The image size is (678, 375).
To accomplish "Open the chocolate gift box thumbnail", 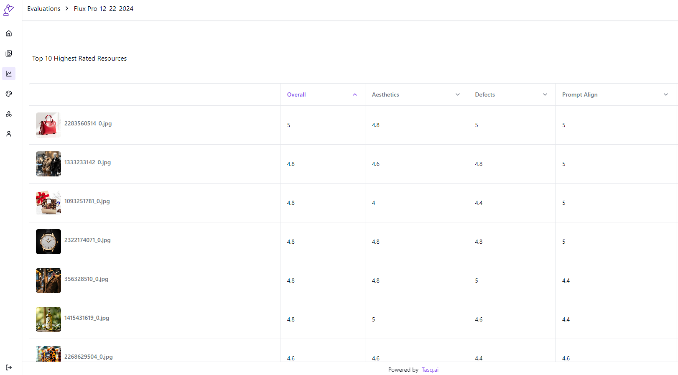I will coord(48,203).
